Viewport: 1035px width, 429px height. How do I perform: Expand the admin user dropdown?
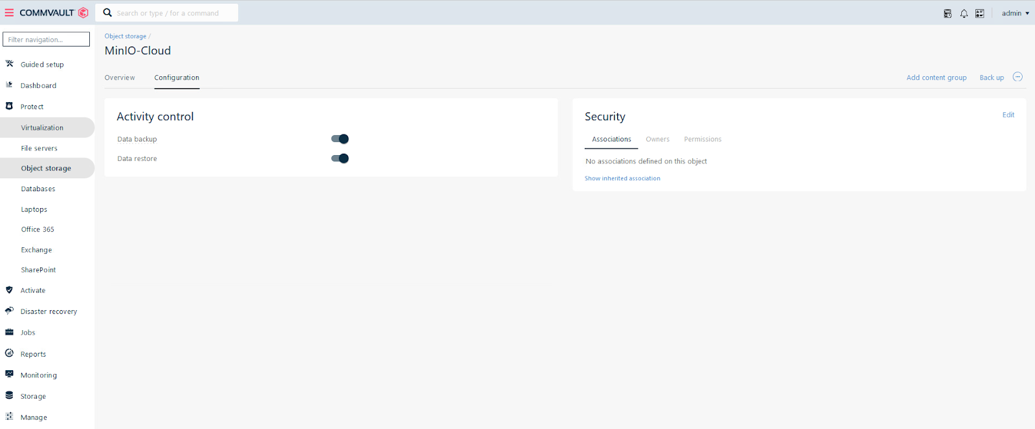[x=1015, y=14]
